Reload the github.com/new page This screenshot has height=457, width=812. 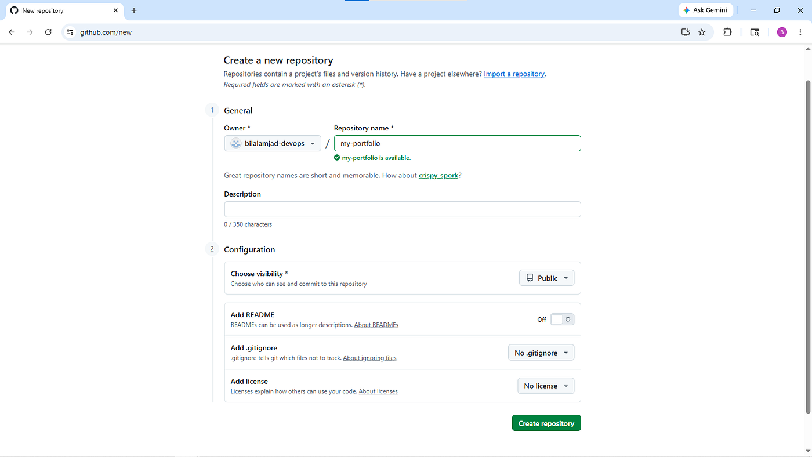49,32
